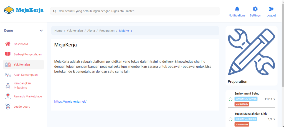Open Rewards Marketplace menu item
The height and width of the screenshot is (127, 284).
tap(24, 96)
